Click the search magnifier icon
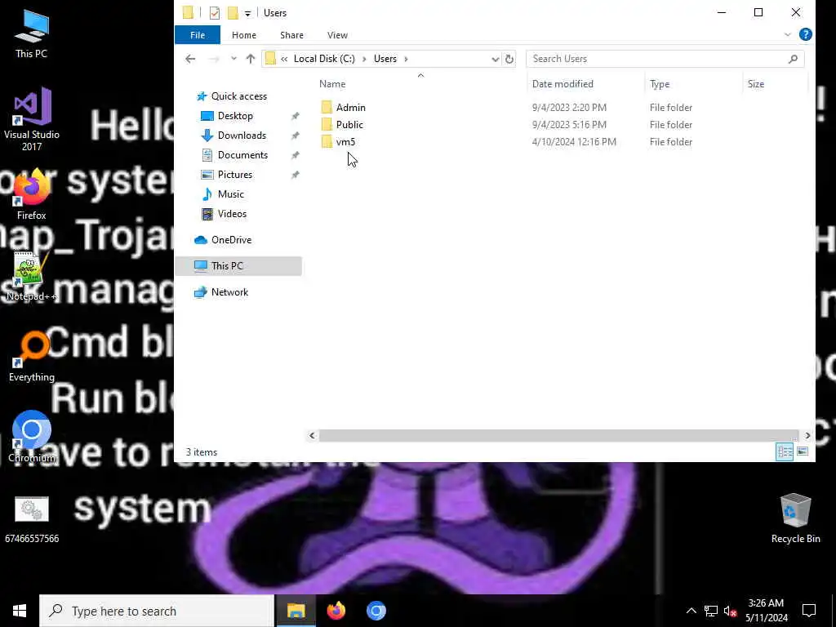The width and height of the screenshot is (836, 627). [793, 59]
